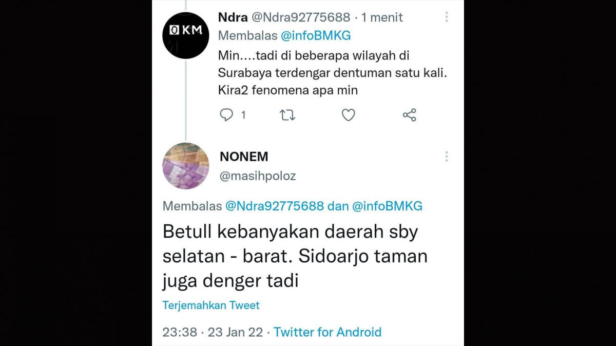Select the retweet icon below the tweet
Screen dimensions: 616x346
click(x=287, y=115)
